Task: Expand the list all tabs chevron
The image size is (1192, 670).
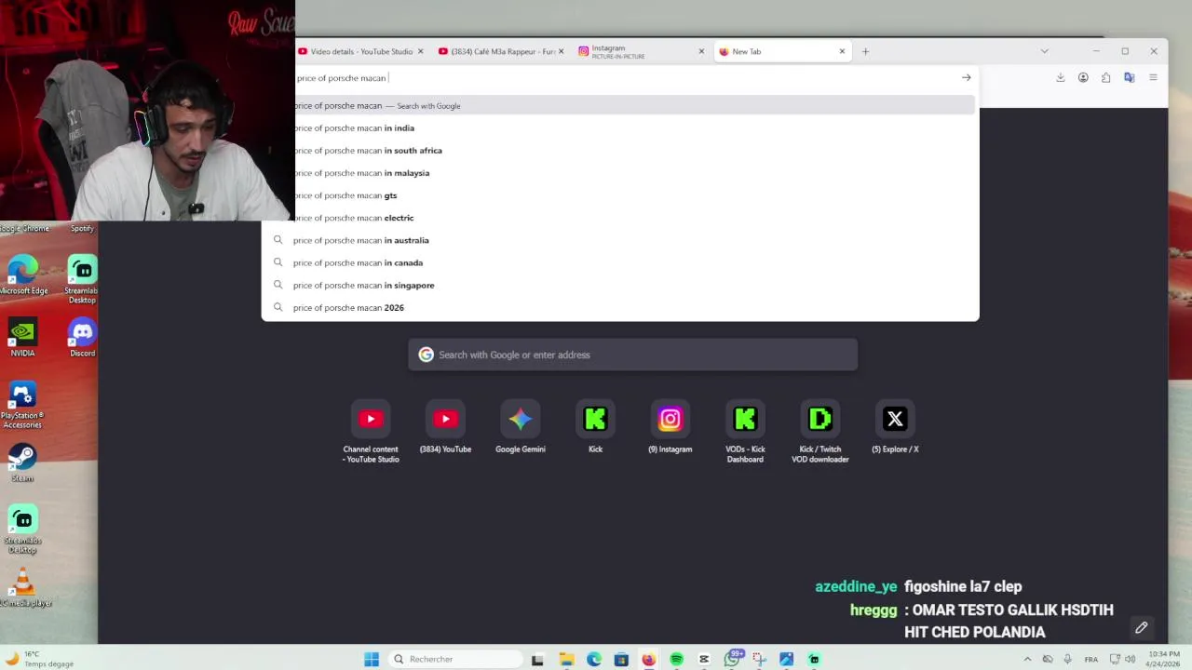Action: pos(1044,51)
